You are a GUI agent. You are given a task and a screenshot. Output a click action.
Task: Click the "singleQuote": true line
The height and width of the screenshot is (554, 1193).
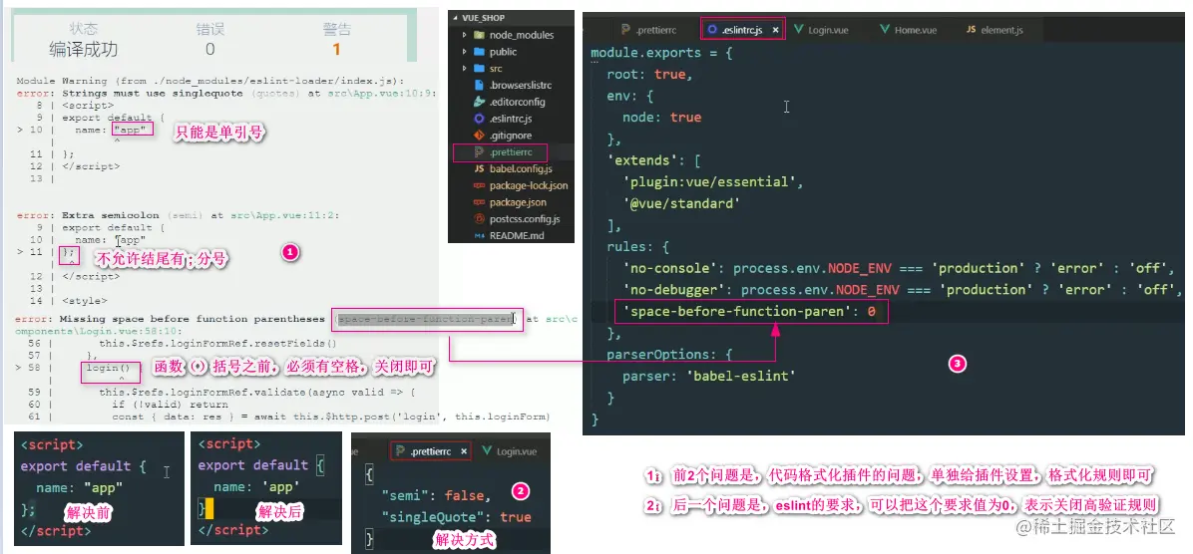pyautogui.click(x=456, y=517)
